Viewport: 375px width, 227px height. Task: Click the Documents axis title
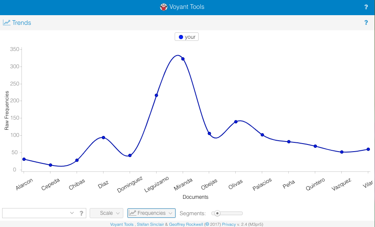point(195,197)
